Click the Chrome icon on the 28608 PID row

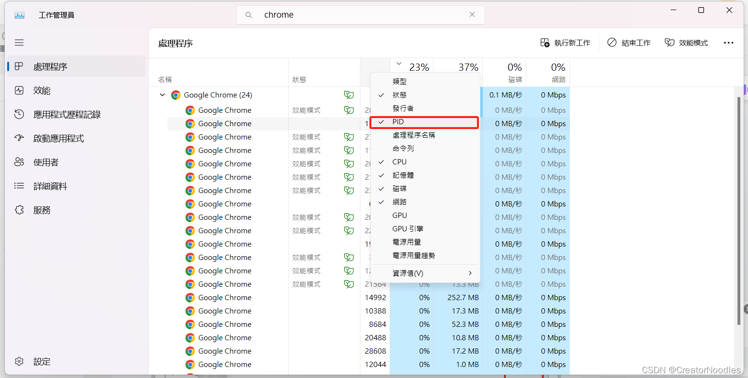pos(190,351)
